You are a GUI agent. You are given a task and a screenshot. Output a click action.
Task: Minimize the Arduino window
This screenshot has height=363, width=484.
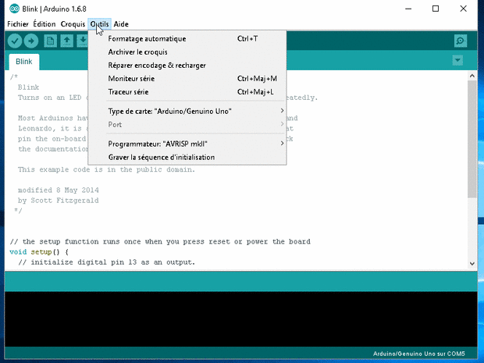[x=408, y=9]
